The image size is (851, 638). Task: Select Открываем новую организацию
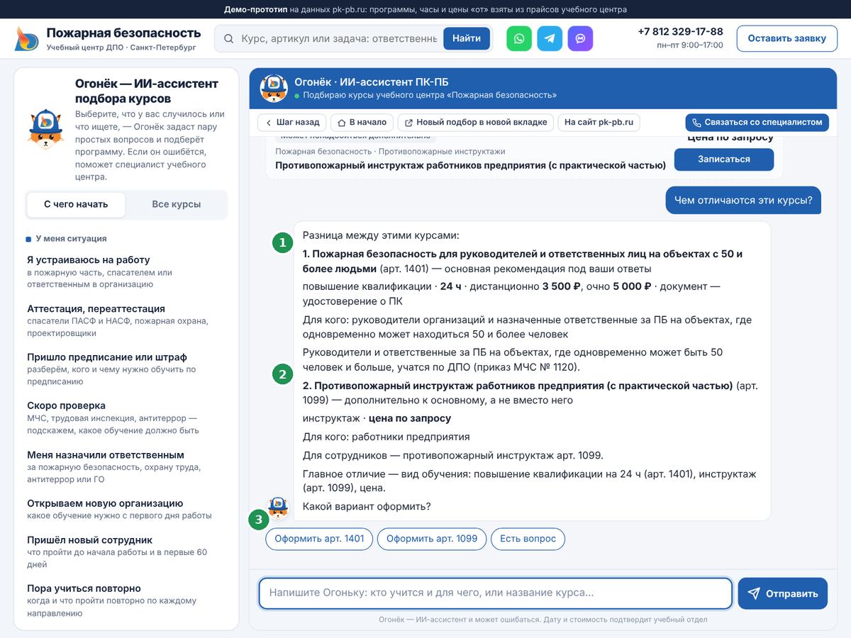126,509
